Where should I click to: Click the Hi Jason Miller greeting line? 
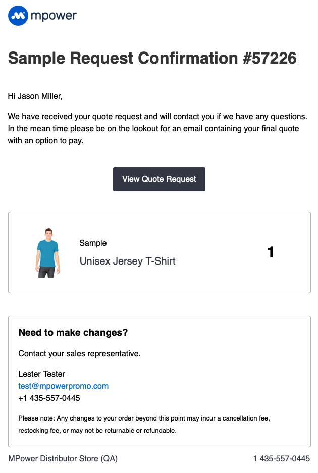(x=35, y=96)
